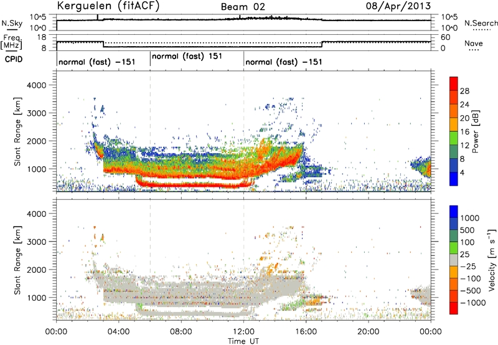Click the '16:00' time tick label

[x=306, y=332]
